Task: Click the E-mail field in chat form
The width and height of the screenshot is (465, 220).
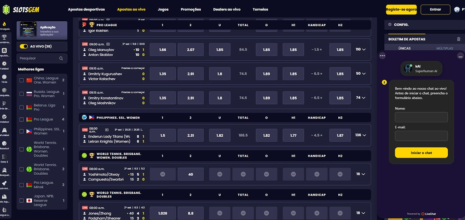Action: 421,136
